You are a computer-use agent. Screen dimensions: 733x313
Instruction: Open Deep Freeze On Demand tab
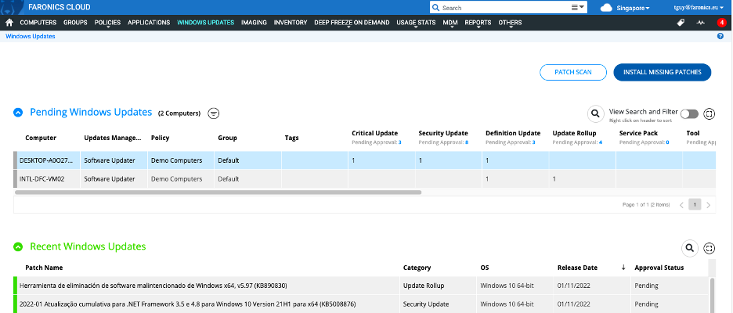pos(352,23)
